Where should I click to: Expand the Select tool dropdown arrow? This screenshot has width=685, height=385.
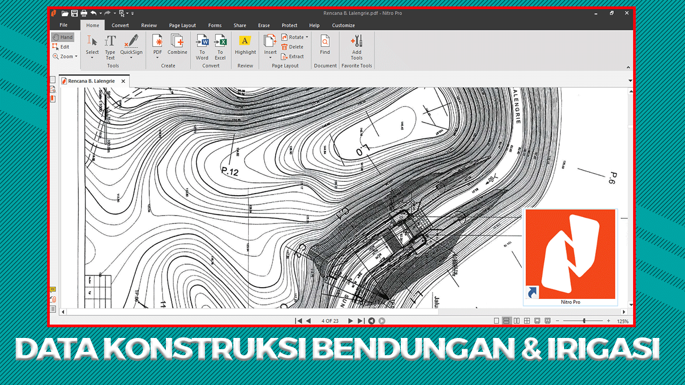click(x=92, y=58)
